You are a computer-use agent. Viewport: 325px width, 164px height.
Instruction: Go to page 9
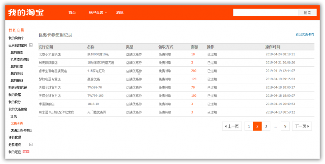pyautogui.click(x=285, y=126)
